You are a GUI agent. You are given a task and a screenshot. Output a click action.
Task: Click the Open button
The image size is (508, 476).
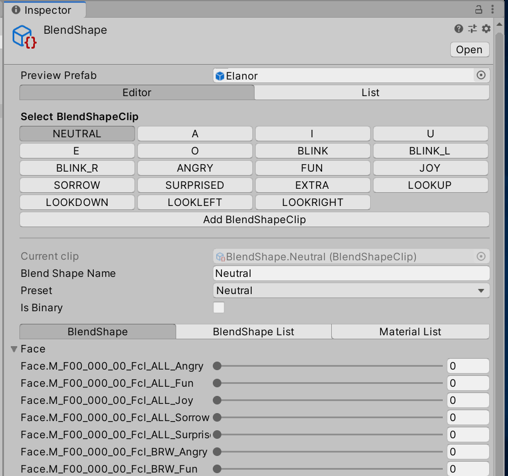coord(469,50)
